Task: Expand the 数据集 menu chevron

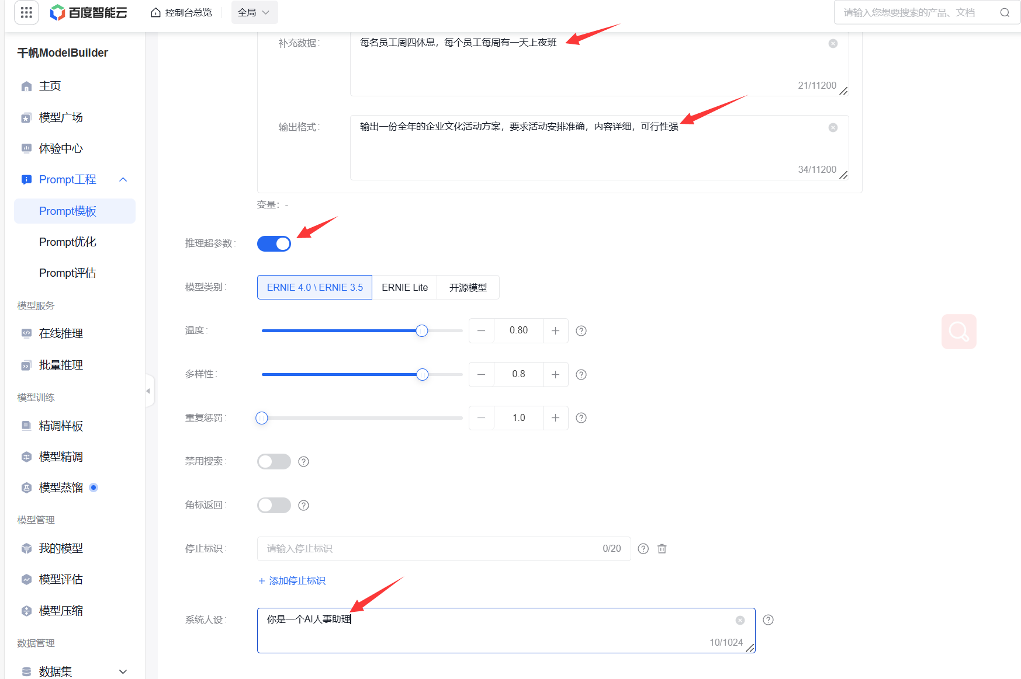Action: point(123,671)
